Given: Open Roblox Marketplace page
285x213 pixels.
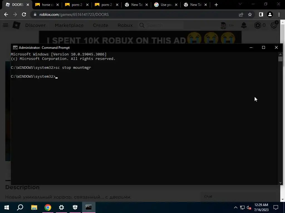Looking at the screenshot, I should (69, 25).
